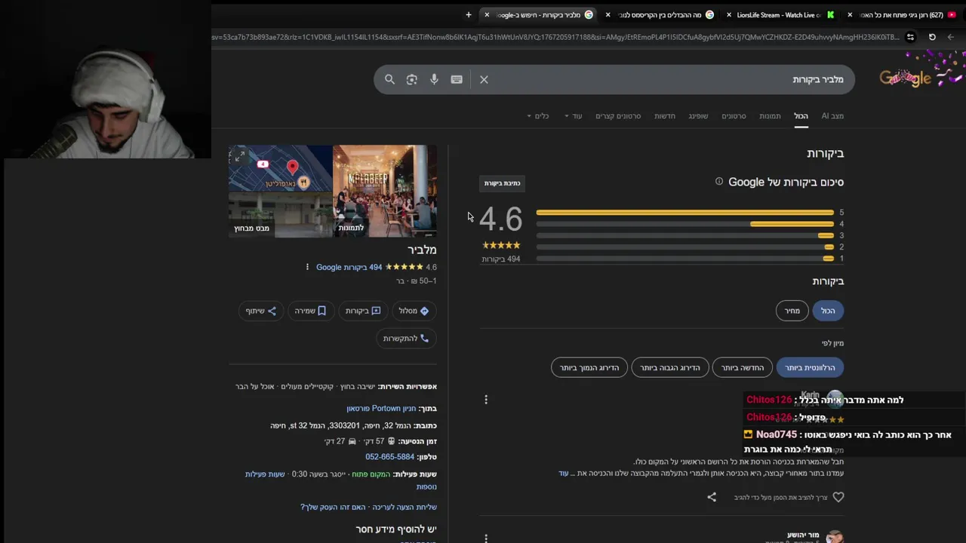Click ביקורות button in business panel
Viewport: 966px width, 543px height.
363,311
